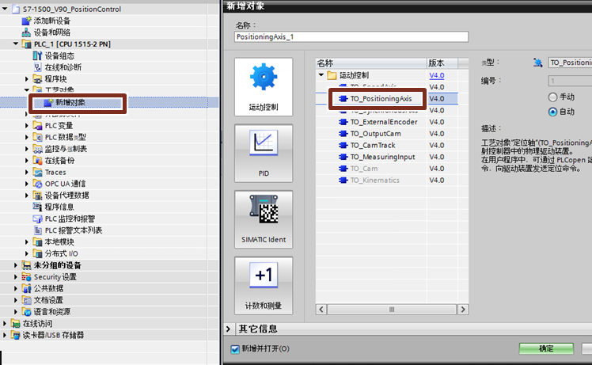Click the 在线备份 icon

coord(37,161)
